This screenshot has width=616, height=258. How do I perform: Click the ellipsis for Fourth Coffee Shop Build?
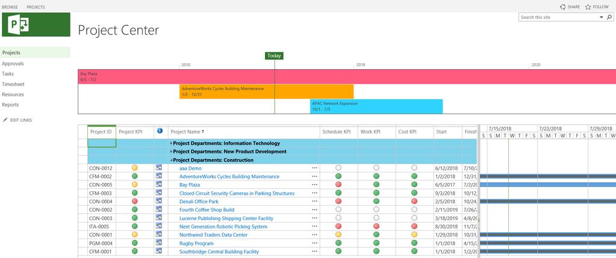315,210
